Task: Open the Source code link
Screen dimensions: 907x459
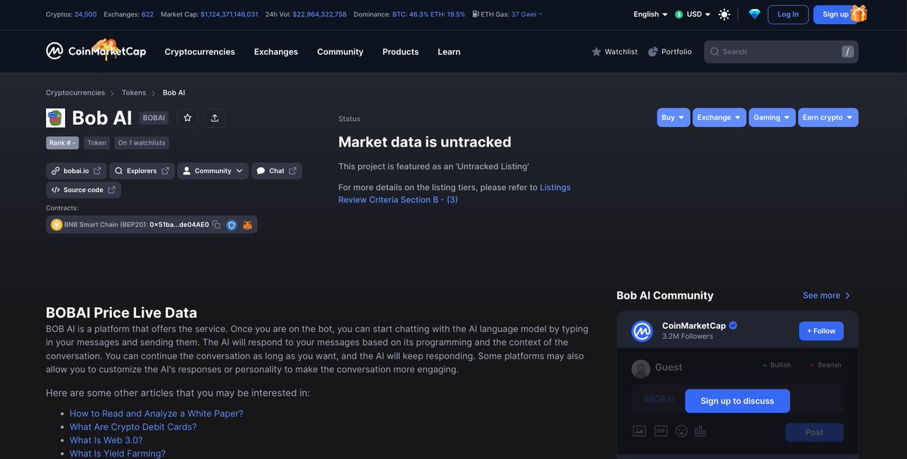Action: [83, 190]
